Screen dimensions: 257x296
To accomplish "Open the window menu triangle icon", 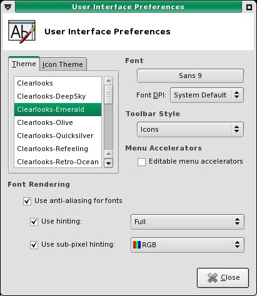I will tap(8, 7).
